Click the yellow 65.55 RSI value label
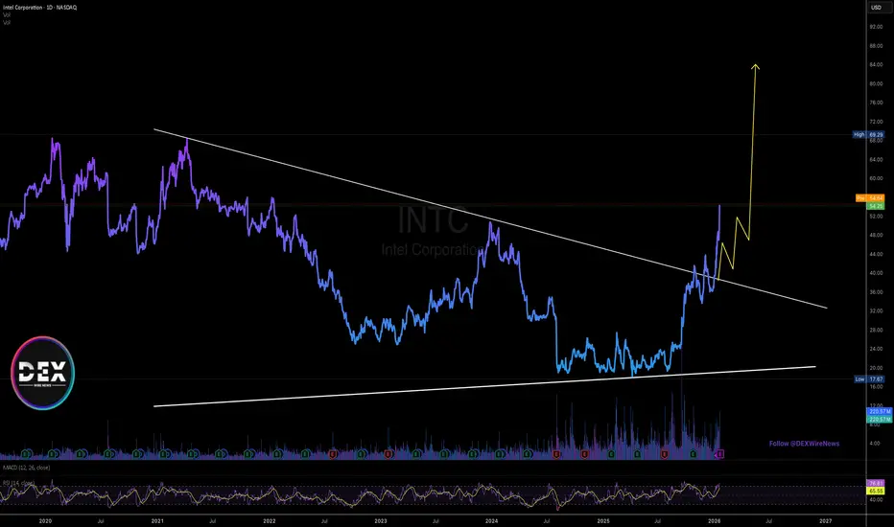Image resolution: width=894 pixels, height=527 pixels. (x=876, y=491)
